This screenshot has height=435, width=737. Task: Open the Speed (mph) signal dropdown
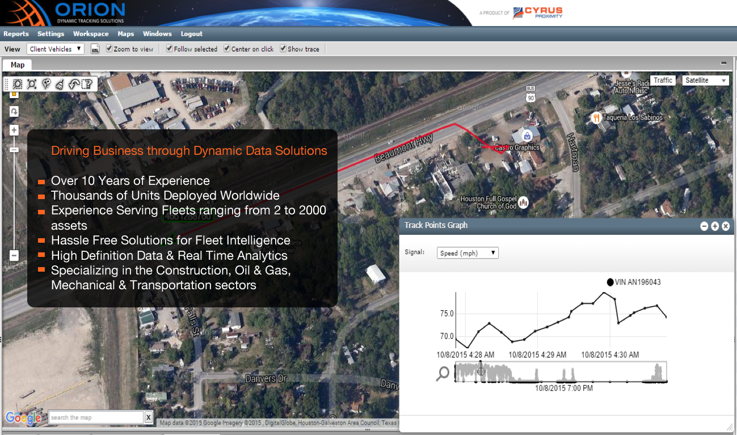click(x=468, y=253)
